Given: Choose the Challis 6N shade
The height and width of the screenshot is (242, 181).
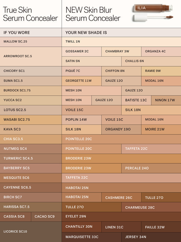Looking at the screenshot, I should click(x=151, y=61).
